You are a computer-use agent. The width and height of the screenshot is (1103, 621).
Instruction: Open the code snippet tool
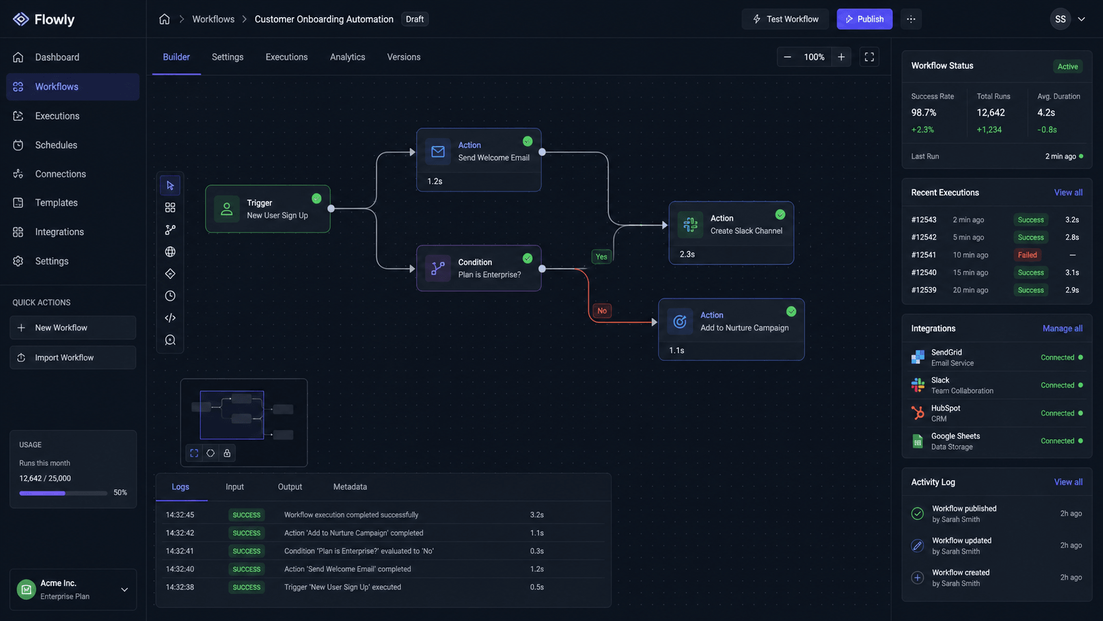[x=170, y=318]
